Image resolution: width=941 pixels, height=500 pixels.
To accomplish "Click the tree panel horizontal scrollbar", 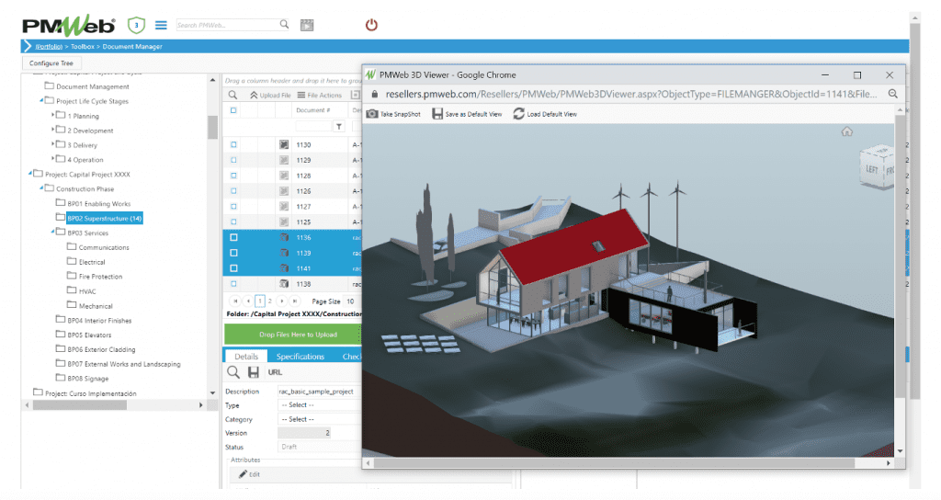I will (x=80, y=405).
